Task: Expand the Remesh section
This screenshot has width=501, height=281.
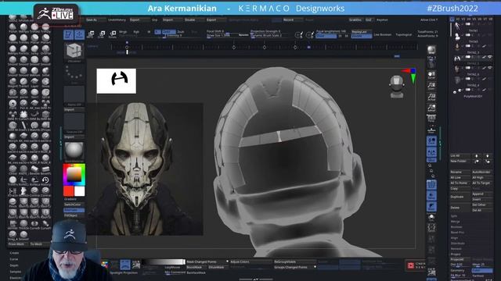Action: click(456, 249)
